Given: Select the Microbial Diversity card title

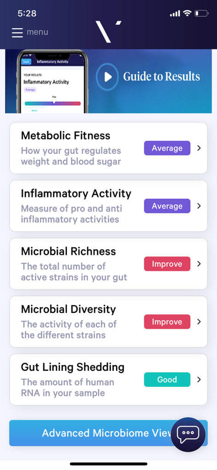Looking at the screenshot, I should (x=68, y=309).
